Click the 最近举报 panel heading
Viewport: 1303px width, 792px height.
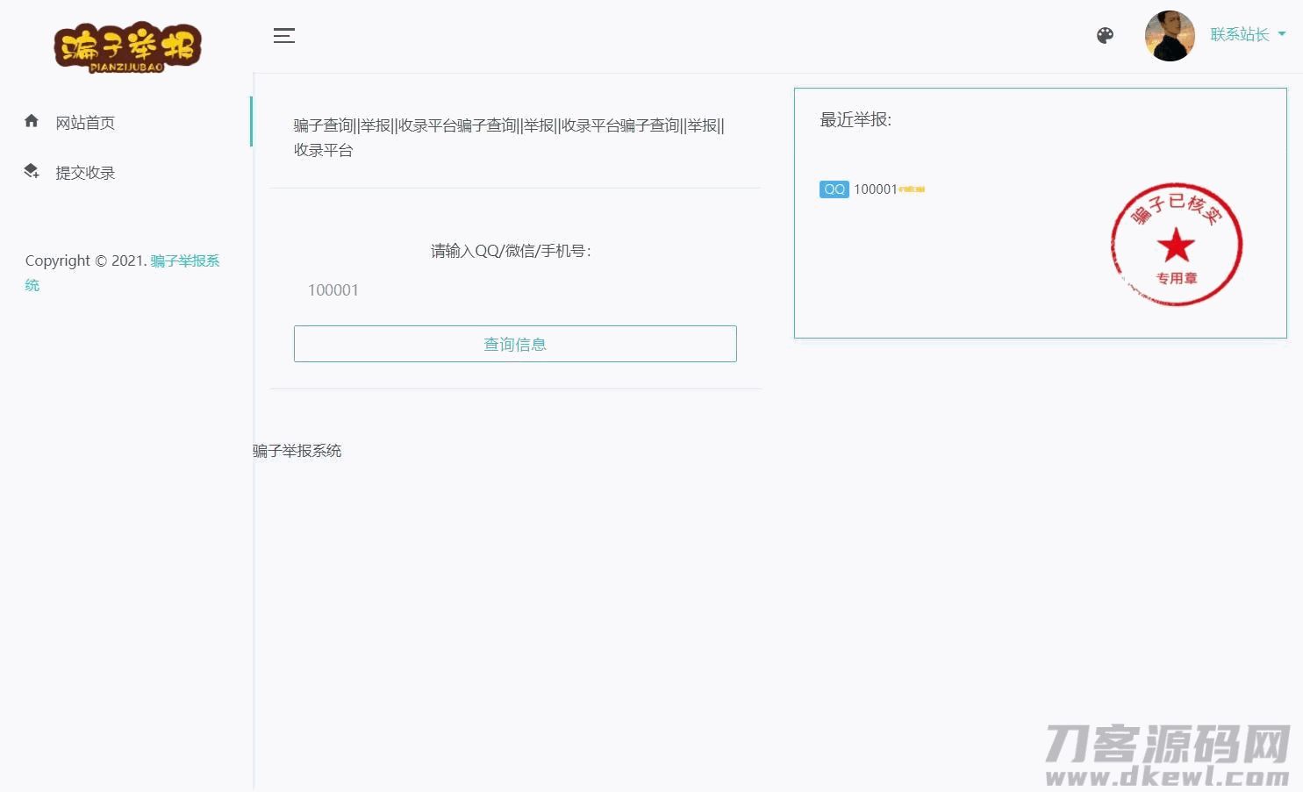855,120
